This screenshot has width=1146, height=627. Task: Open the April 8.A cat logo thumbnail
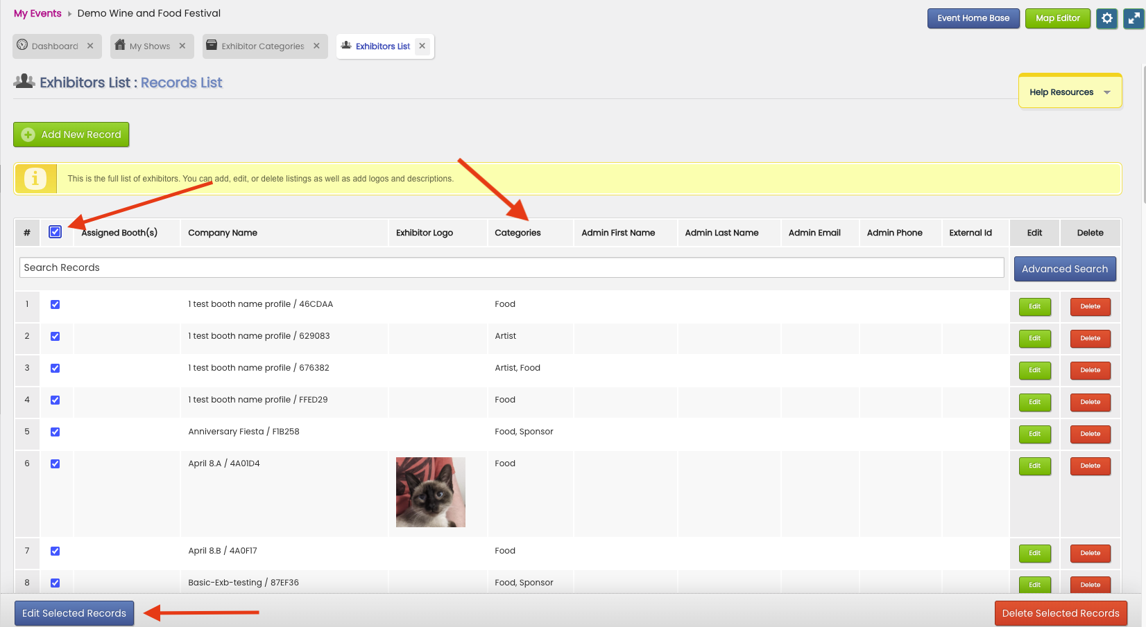point(431,492)
